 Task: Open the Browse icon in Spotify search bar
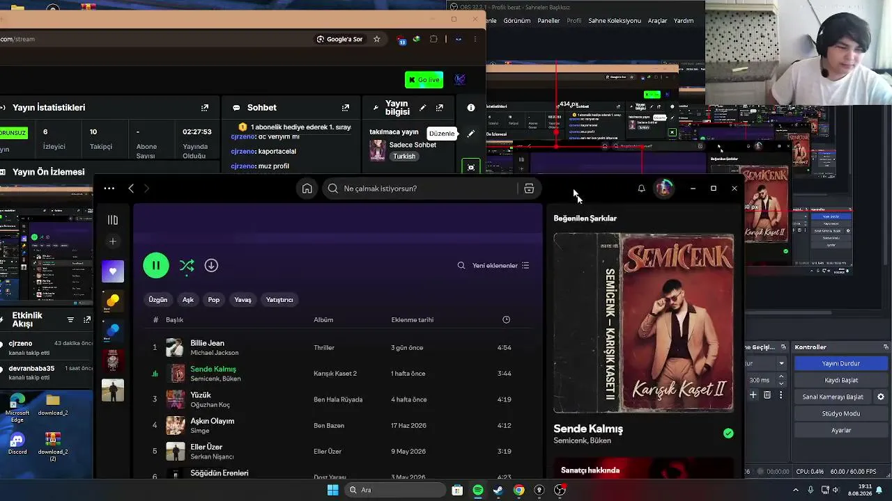click(x=529, y=189)
